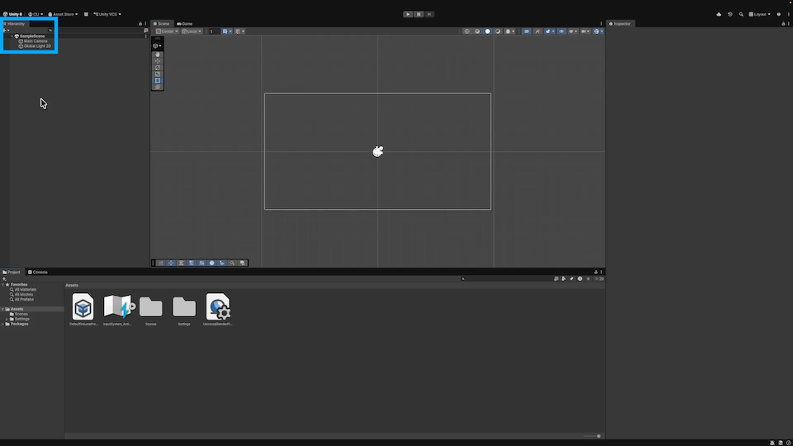Click the Pause button
This screenshot has width=793, height=446.
coord(419,14)
